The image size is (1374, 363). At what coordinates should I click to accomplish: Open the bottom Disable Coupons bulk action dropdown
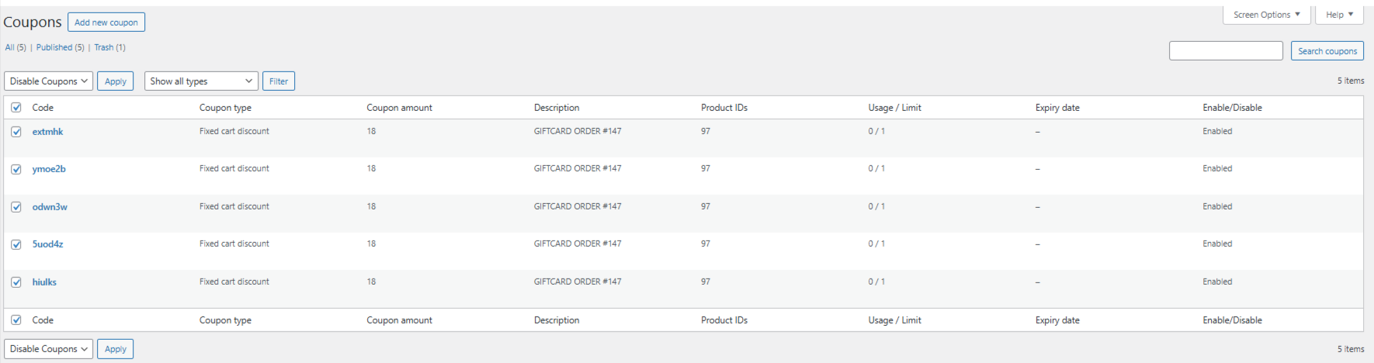coord(49,349)
